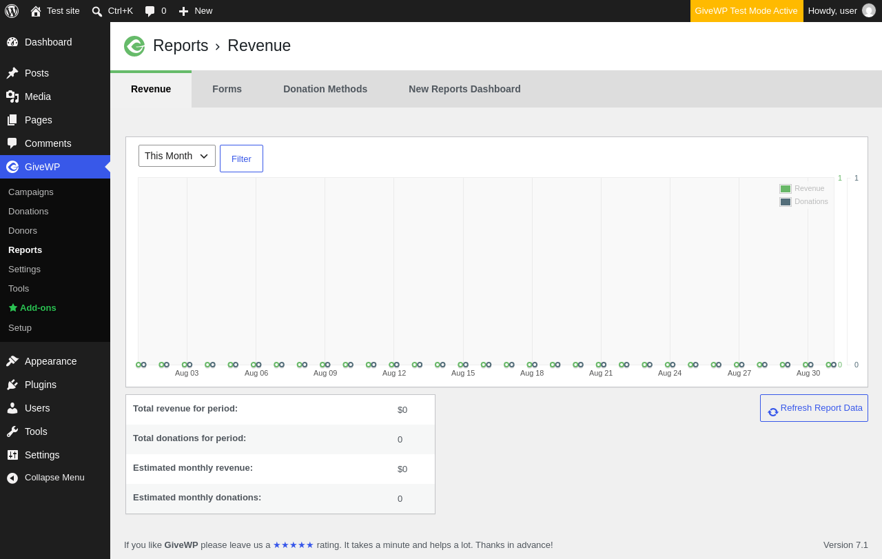Click the New plus icon
This screenshot has height=559, width=882.
[183, 11]
